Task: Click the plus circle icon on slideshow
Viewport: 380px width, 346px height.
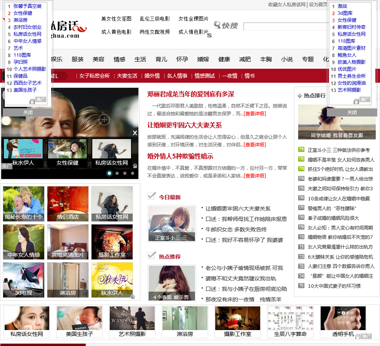Action: coord(104,120)
